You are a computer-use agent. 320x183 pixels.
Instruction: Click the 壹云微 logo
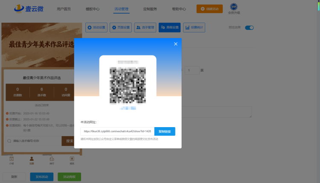coord(29,9)
